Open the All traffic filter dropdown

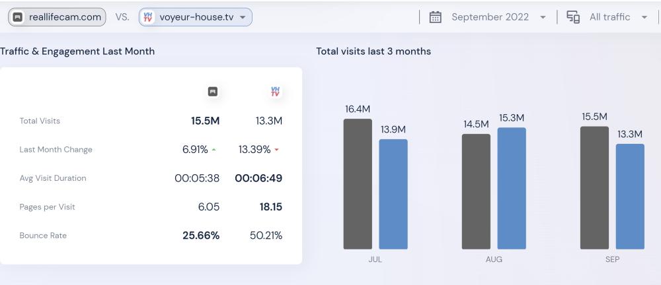click(644, 17)
